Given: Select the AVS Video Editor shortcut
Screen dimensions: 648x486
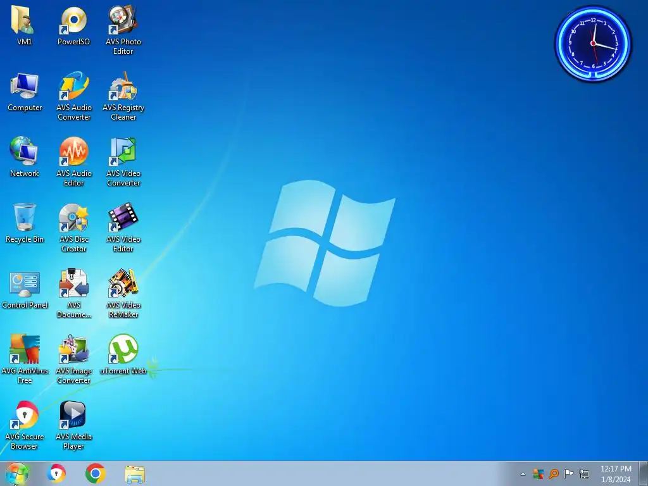Looking at the screenshot, I should pos(123,227).
